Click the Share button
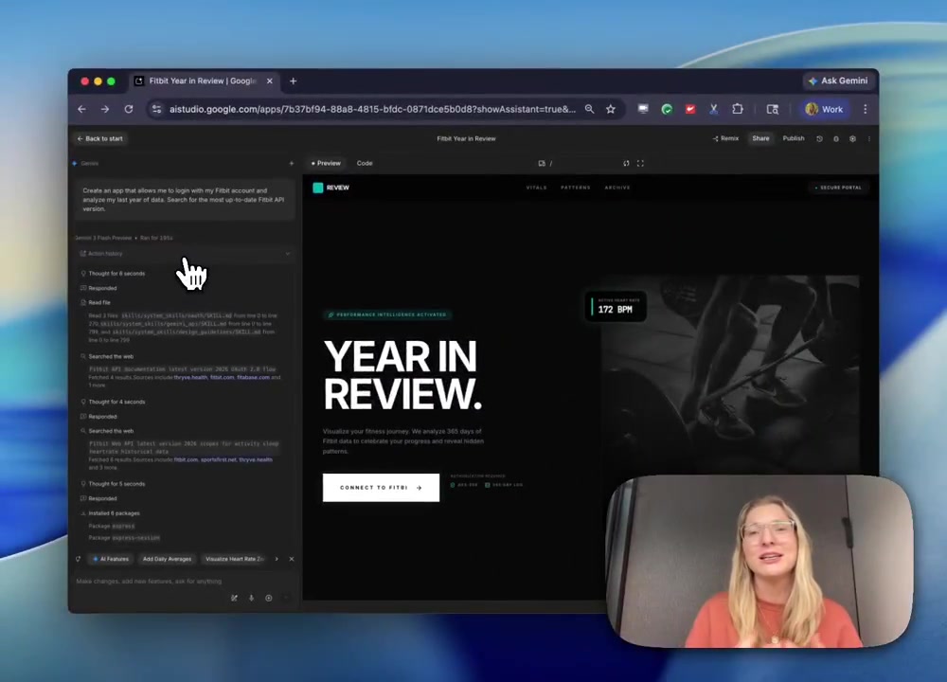This screenshot has width=947, height=682. click(760, 139)
